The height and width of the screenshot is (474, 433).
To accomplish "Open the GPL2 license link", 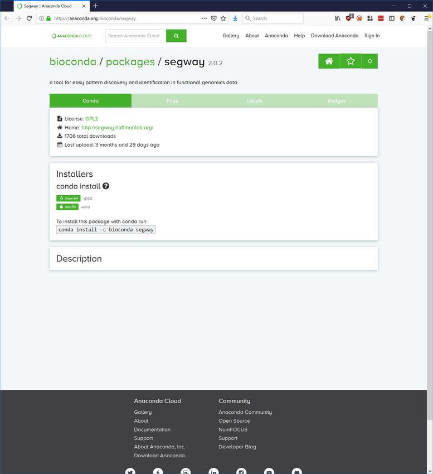I will coord(91,119).
